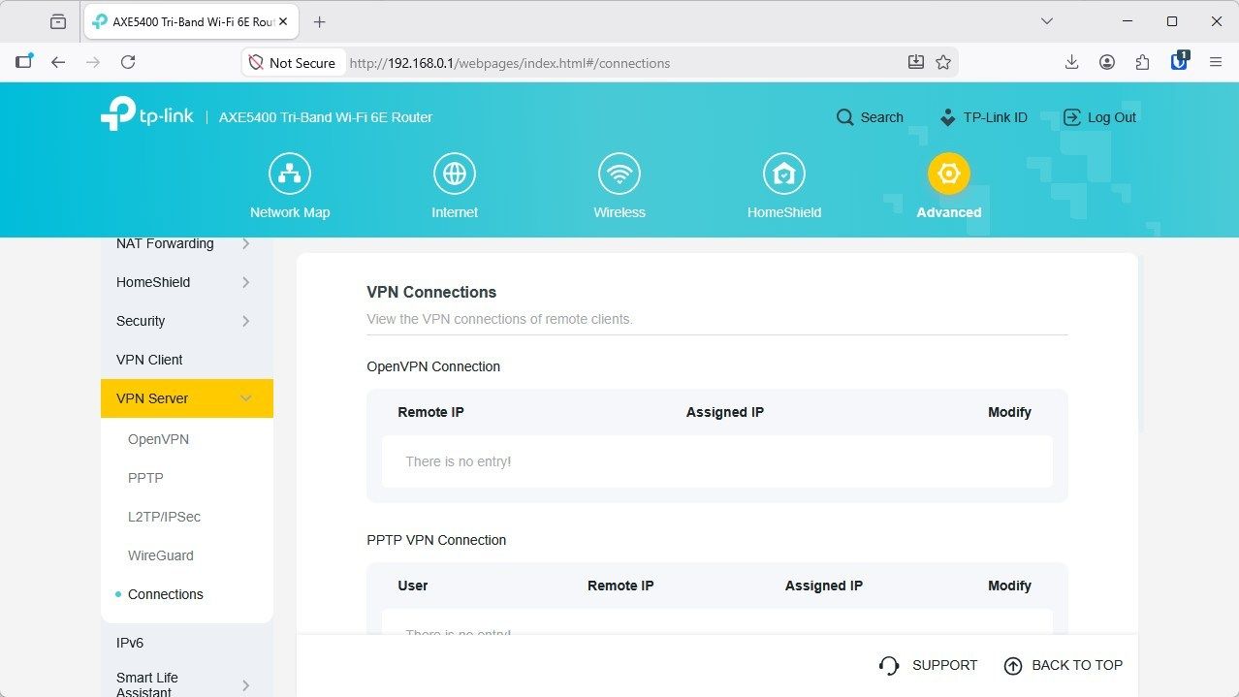This screenshot has width=1239, height=697.
Task: Bookmark the page with the star icon
Action: coord(943,62)
